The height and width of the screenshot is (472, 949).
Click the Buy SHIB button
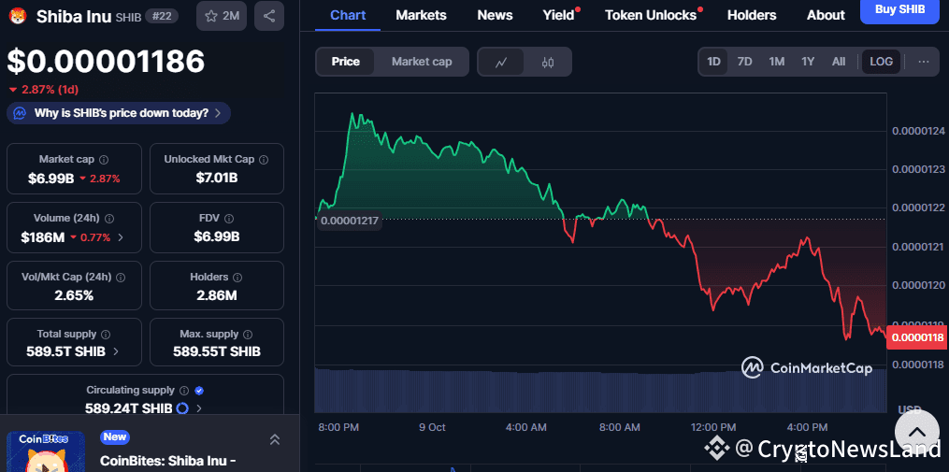coord(899,9)
